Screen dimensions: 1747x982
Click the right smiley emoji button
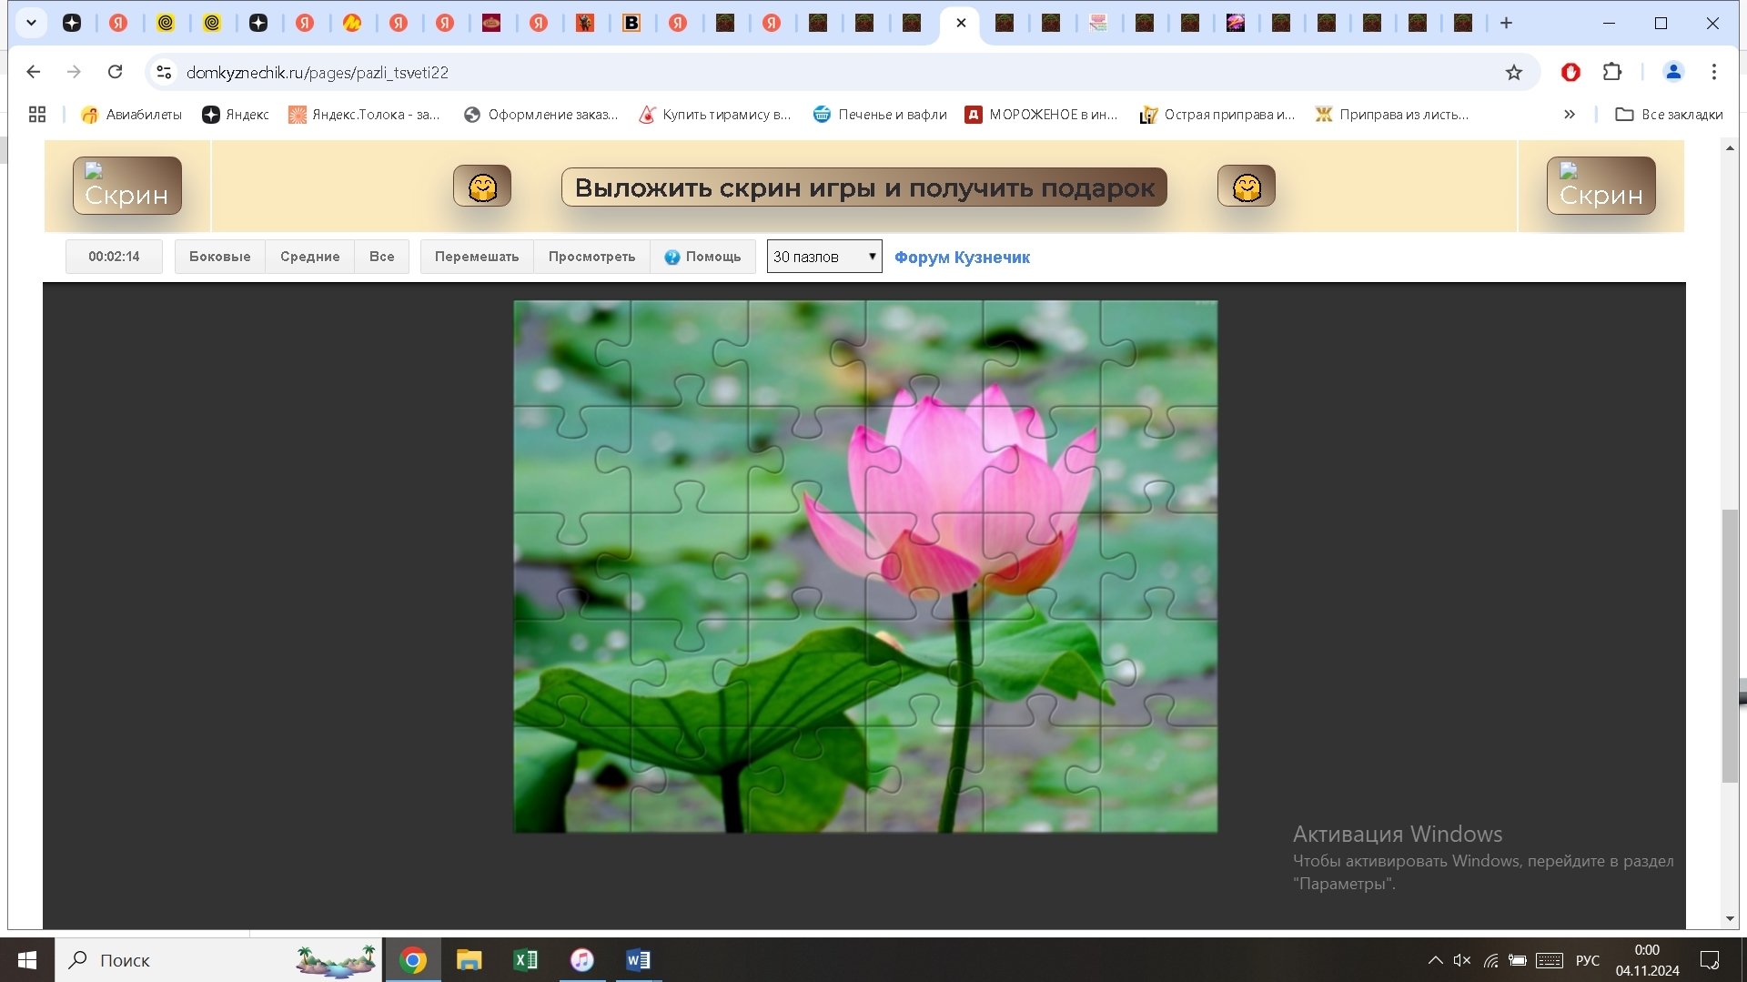[1247, 187]
